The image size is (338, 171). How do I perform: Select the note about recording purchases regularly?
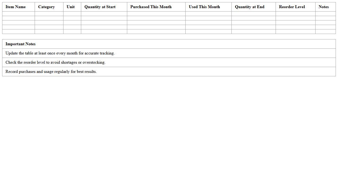pos(51,72)
